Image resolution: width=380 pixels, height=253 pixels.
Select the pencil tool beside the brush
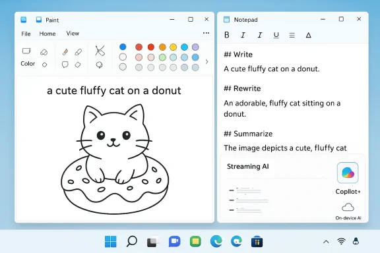(79, 52)
